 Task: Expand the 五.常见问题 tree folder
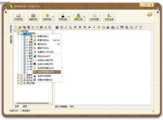pos(18,83)
